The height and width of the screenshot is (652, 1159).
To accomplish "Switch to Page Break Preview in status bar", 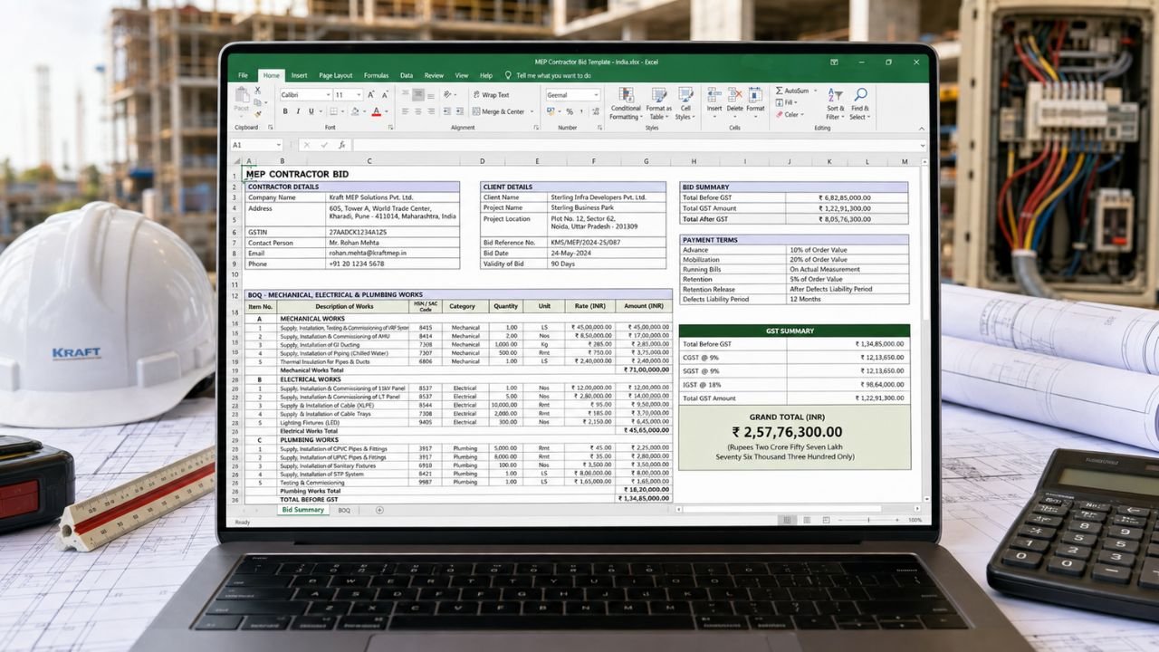I will 826,520.
